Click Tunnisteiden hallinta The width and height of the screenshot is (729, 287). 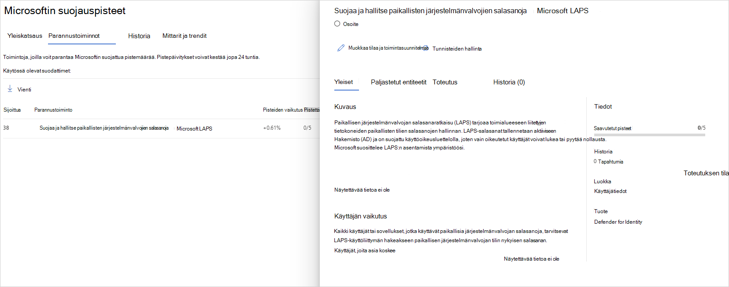(457, 49)
